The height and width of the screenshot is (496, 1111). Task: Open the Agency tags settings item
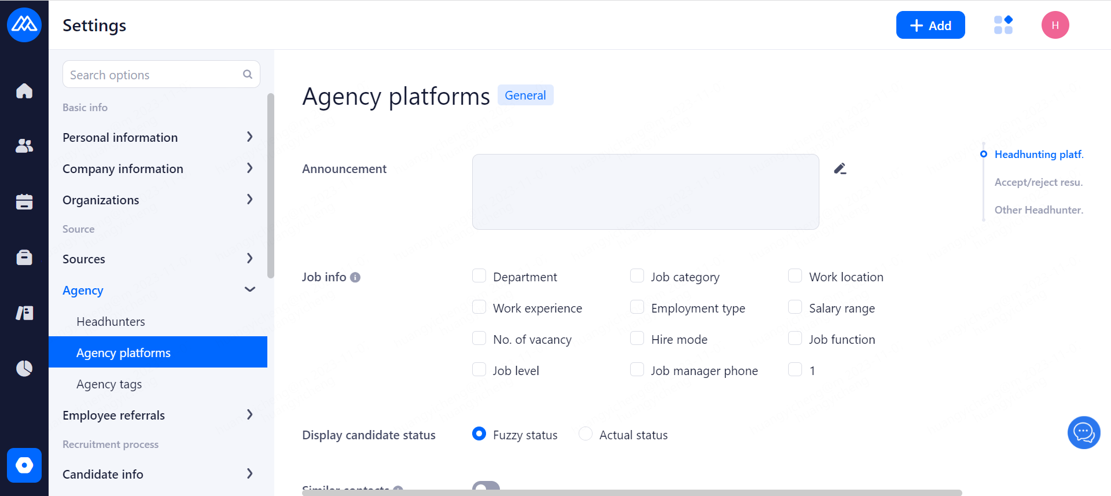109,384
